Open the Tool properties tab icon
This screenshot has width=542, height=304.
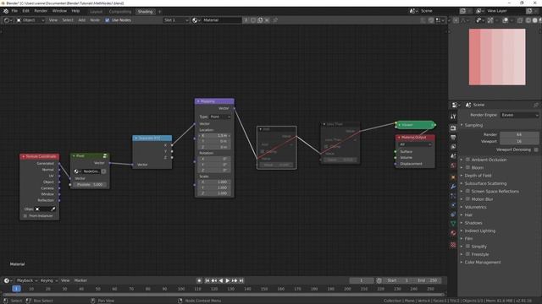click(453, 117)
